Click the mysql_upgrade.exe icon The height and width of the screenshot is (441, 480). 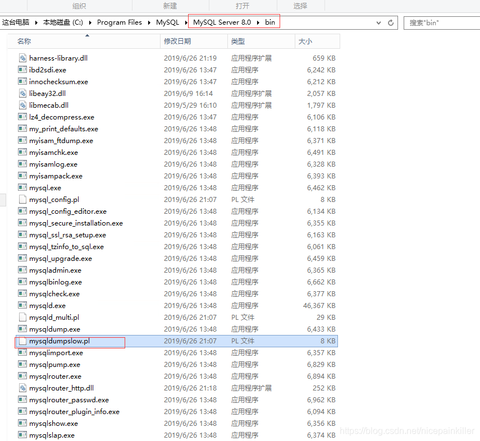point(22,258)
